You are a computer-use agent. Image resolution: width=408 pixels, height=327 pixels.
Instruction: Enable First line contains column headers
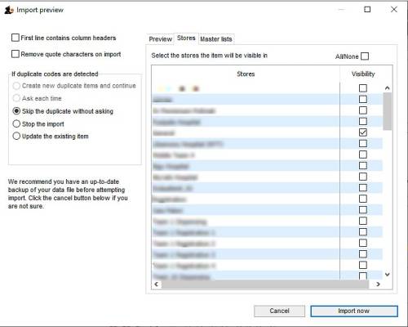click(x=16, y=38)
